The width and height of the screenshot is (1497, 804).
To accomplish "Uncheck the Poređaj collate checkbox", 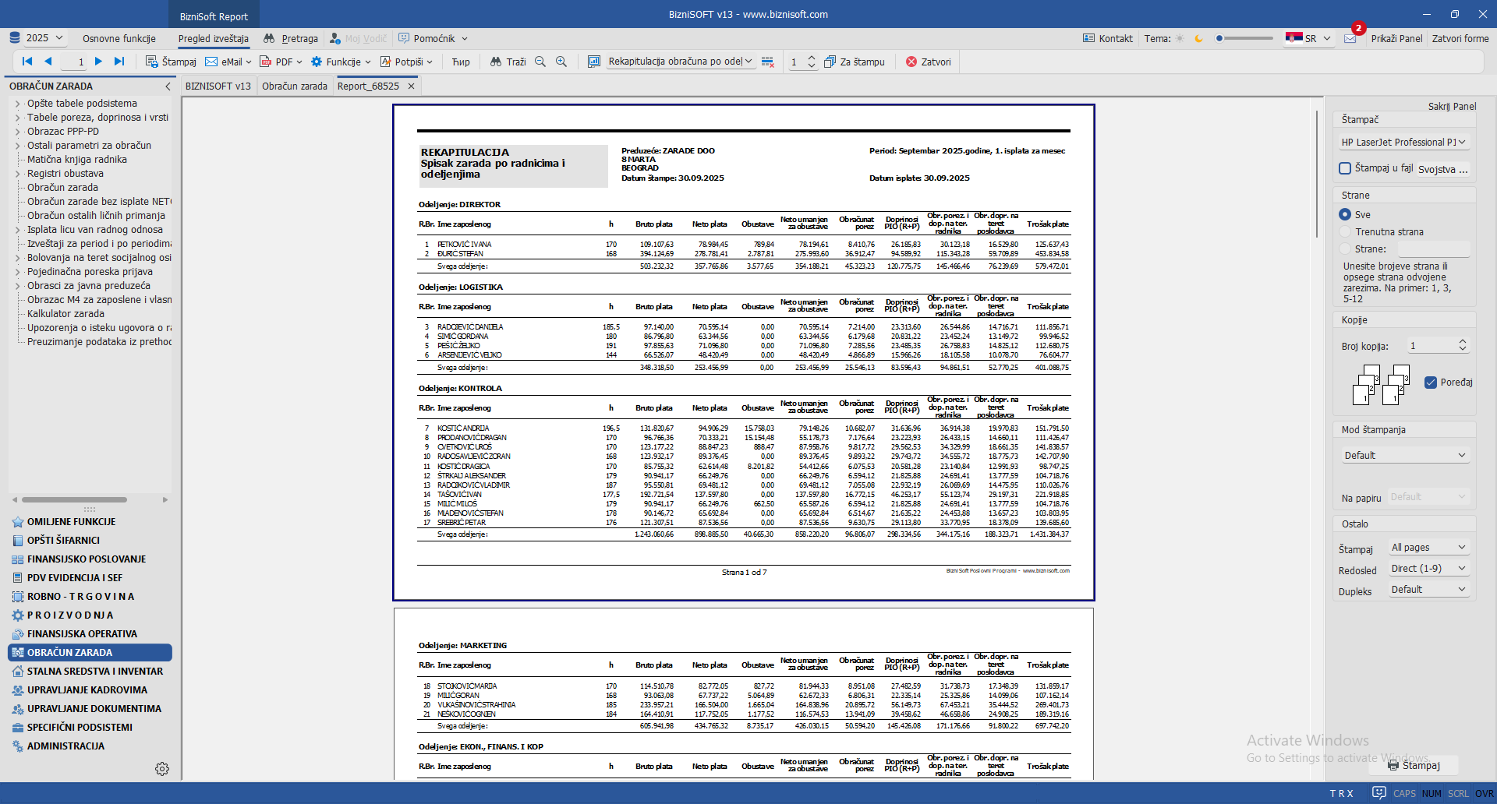I will point(1431,383).
